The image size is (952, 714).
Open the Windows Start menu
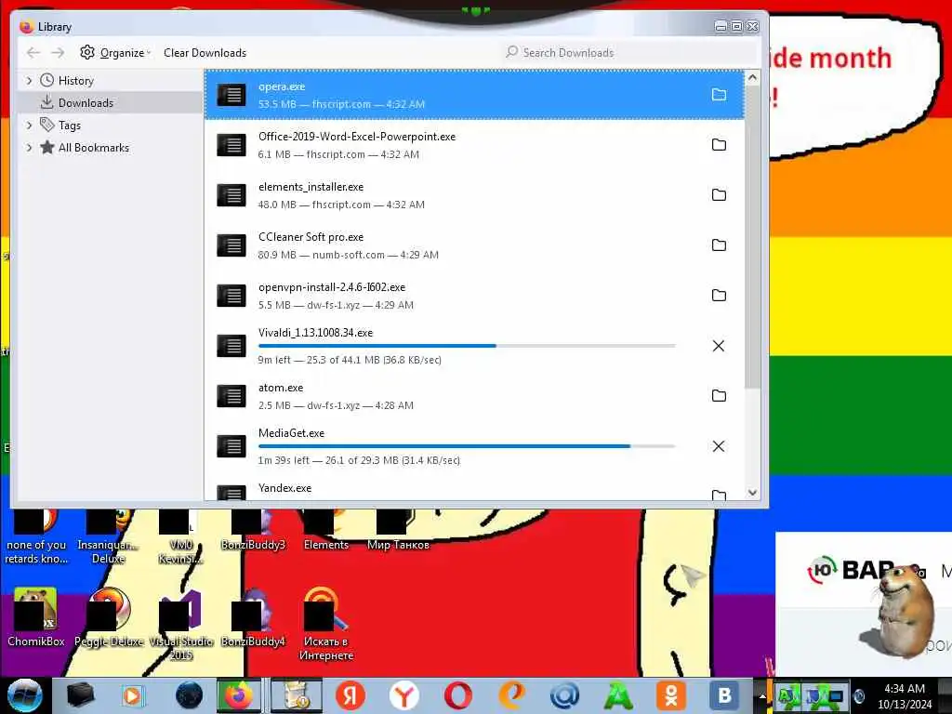point(25,695)
